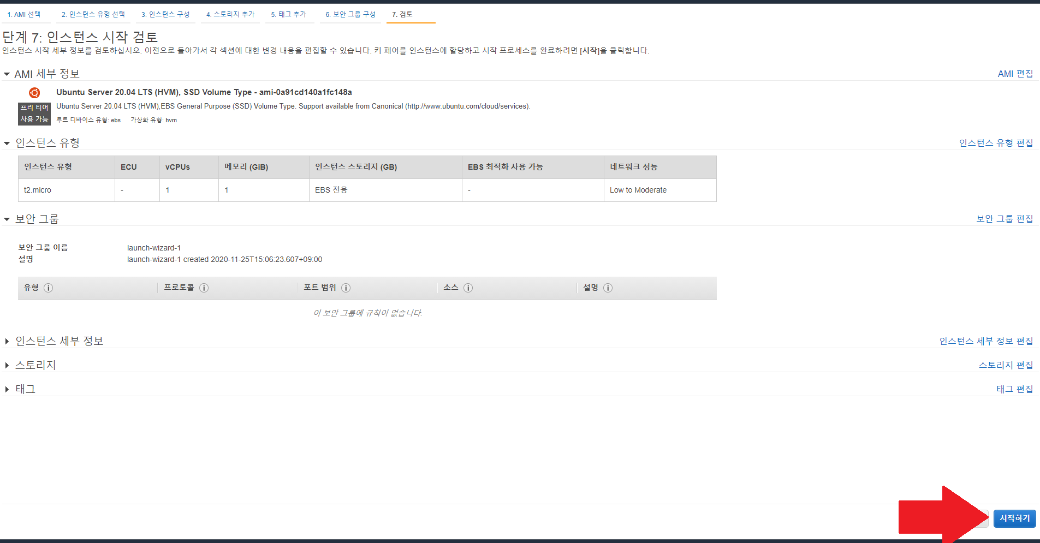Click the EBS 전용 cell
Viewport: 1040px width, 543px height.
tap(385, 190)
